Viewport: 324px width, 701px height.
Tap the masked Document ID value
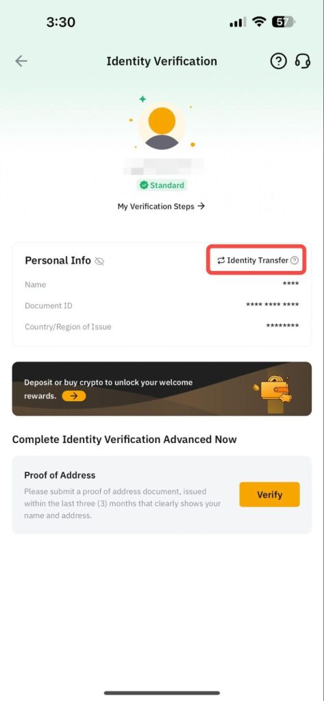[273, 305]
